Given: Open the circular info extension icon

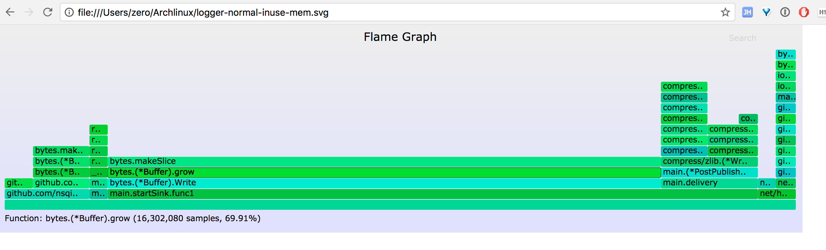Looking at the screenshot, I should pyautogui.click(x=785, y=12).
